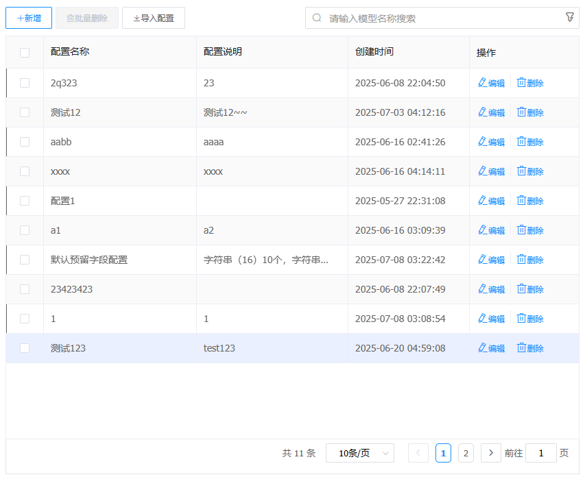Viewport: 585px width, 479px height.
Task: Open the 10条/页 page size dropdown
Action: 359,453
